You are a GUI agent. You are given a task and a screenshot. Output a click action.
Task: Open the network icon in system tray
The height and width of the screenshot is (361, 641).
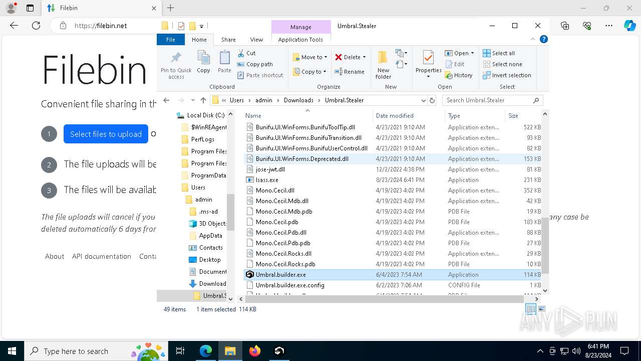(x=564, y=351)
